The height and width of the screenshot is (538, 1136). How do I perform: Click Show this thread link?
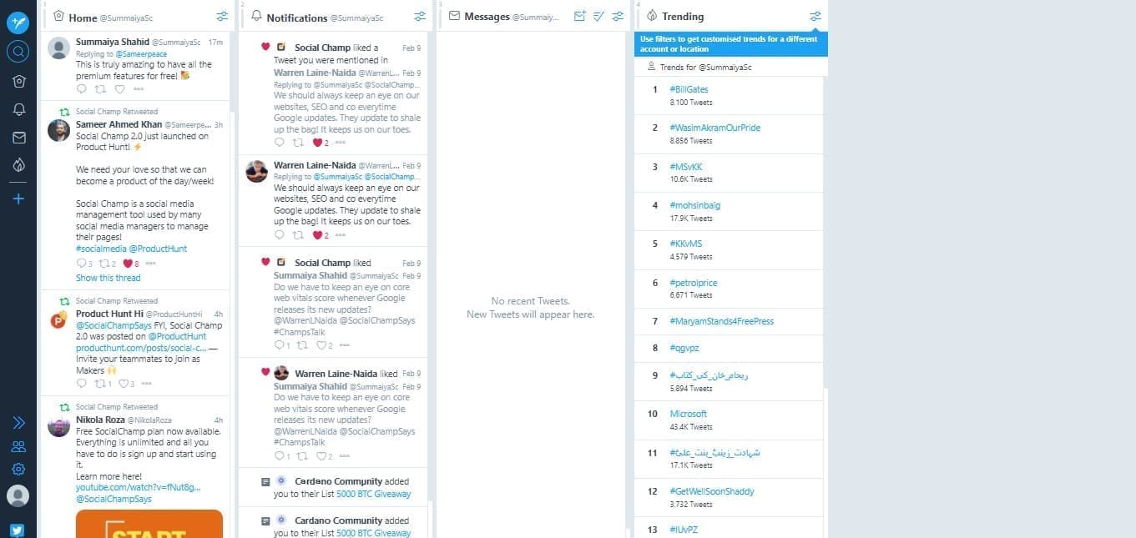pyautogui.click(x=109, y=278)
